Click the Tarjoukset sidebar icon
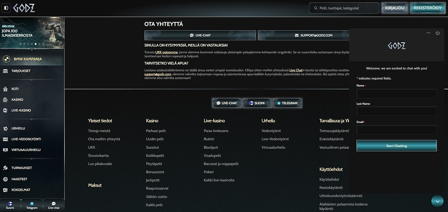448x212 pixels. click(5, 71)
